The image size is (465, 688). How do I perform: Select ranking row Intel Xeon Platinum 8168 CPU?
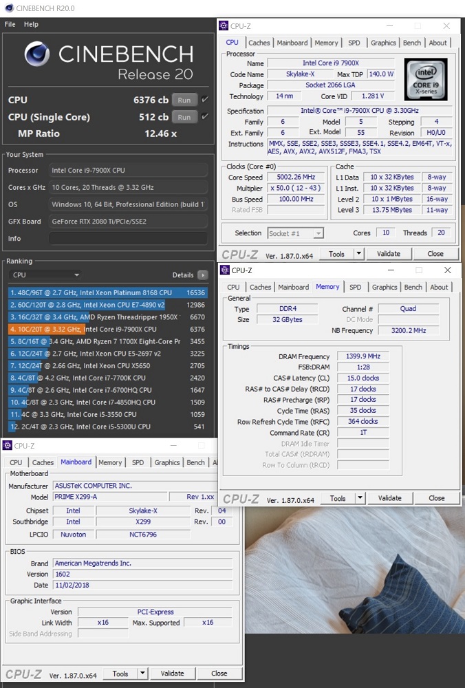tap(107, 292)
